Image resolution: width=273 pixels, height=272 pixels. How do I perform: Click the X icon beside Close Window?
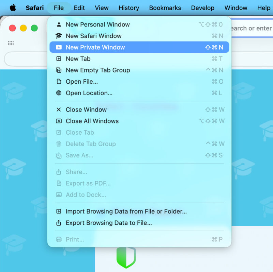[59, 109]
